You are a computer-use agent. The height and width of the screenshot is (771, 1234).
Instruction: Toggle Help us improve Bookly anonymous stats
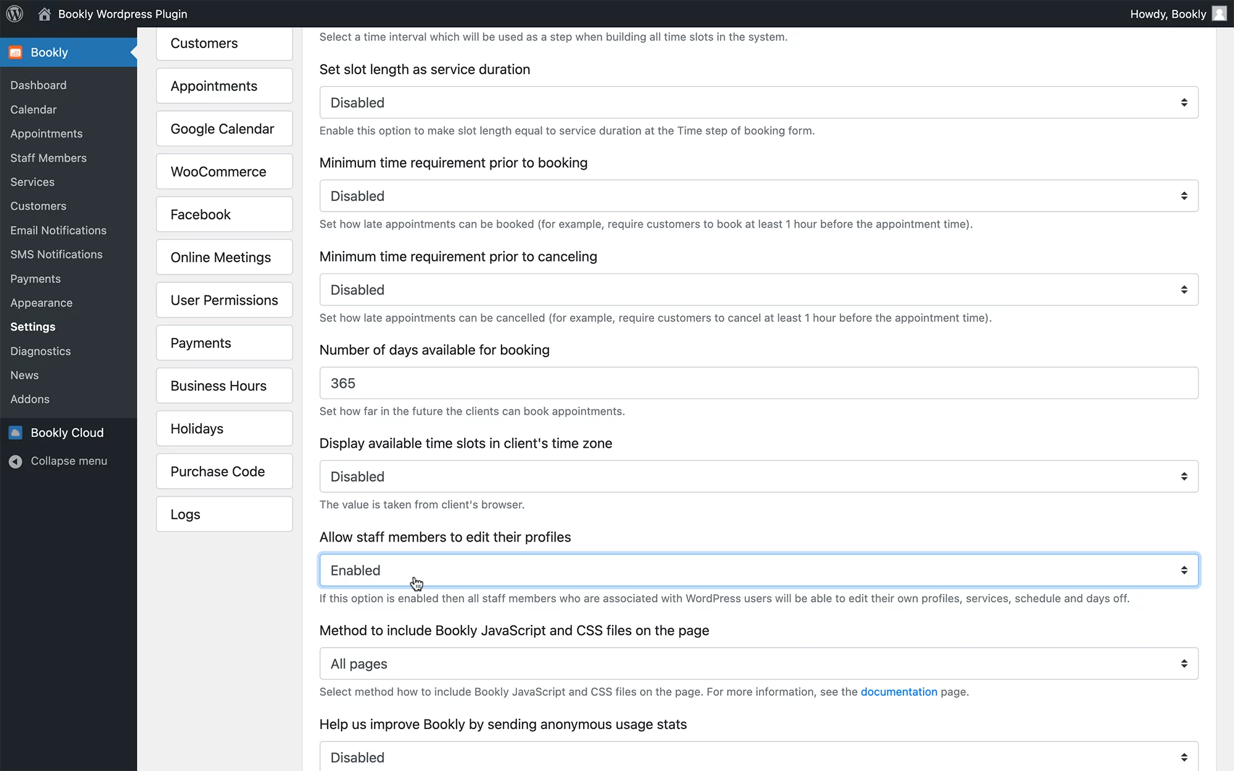[x=758, y=757]
